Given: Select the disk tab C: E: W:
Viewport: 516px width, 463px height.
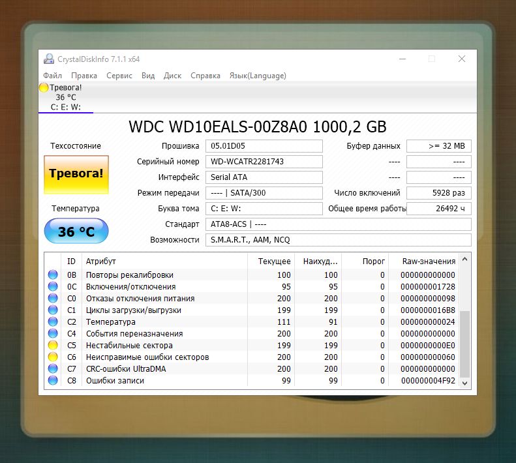Looking at the screenshot, I should point(66,97).
